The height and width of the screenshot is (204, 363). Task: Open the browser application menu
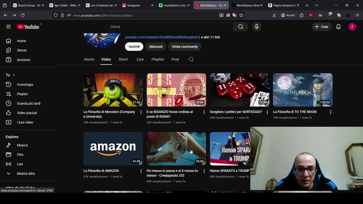[357, 15]
